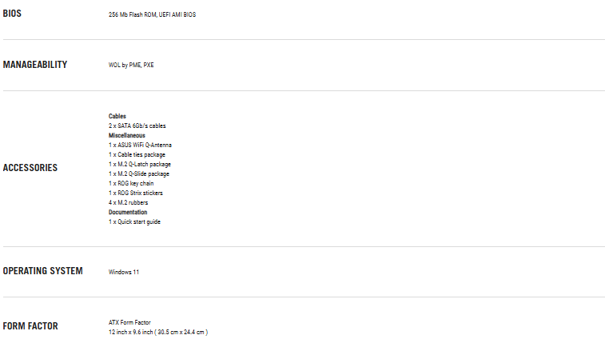The width and height of the screenshot is (605, 355).
Task: Click the ROG Strix stickers entry
Action: 136,193
